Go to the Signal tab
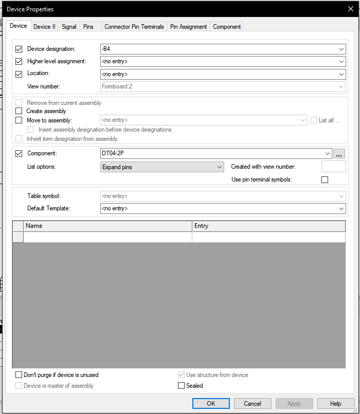 point(69,27)
